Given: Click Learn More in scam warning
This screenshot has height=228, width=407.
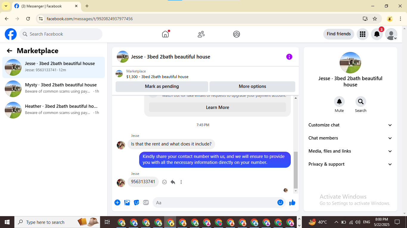Looking at the screenshot, I should pos(218,107).
